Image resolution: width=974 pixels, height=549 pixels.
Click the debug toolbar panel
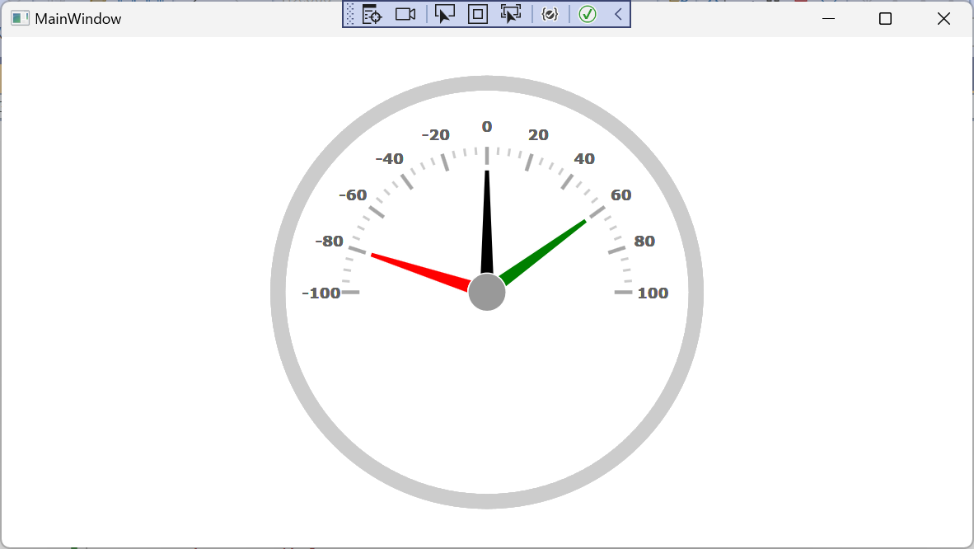pos(486,14)
